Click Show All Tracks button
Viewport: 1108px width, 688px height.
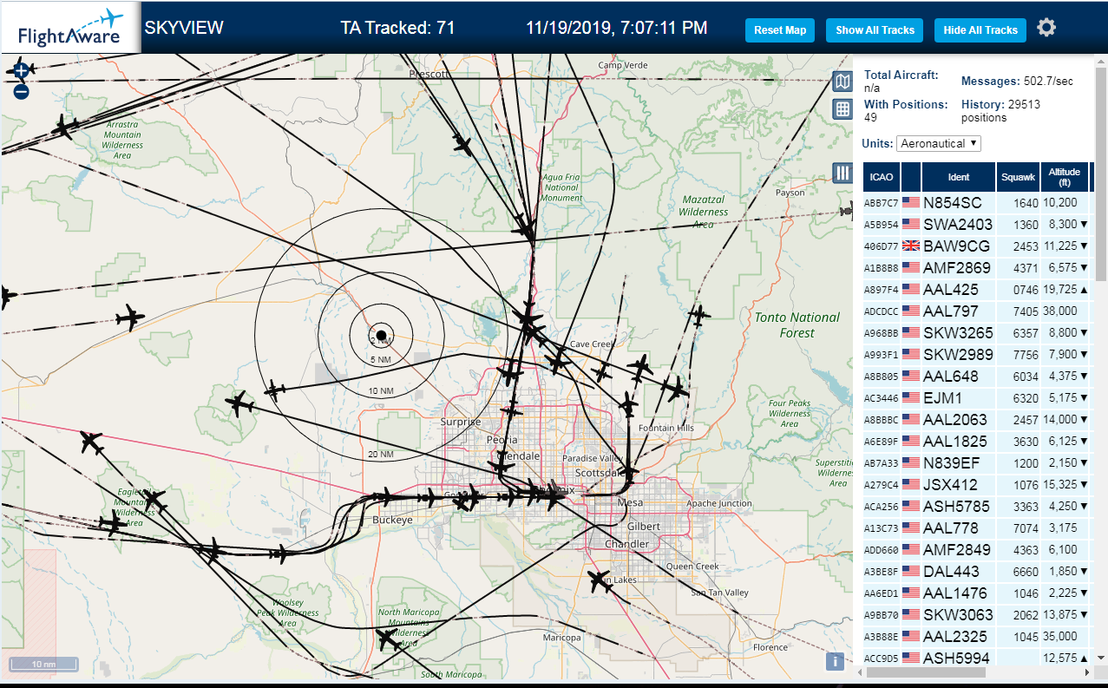(x=875, y=30)
